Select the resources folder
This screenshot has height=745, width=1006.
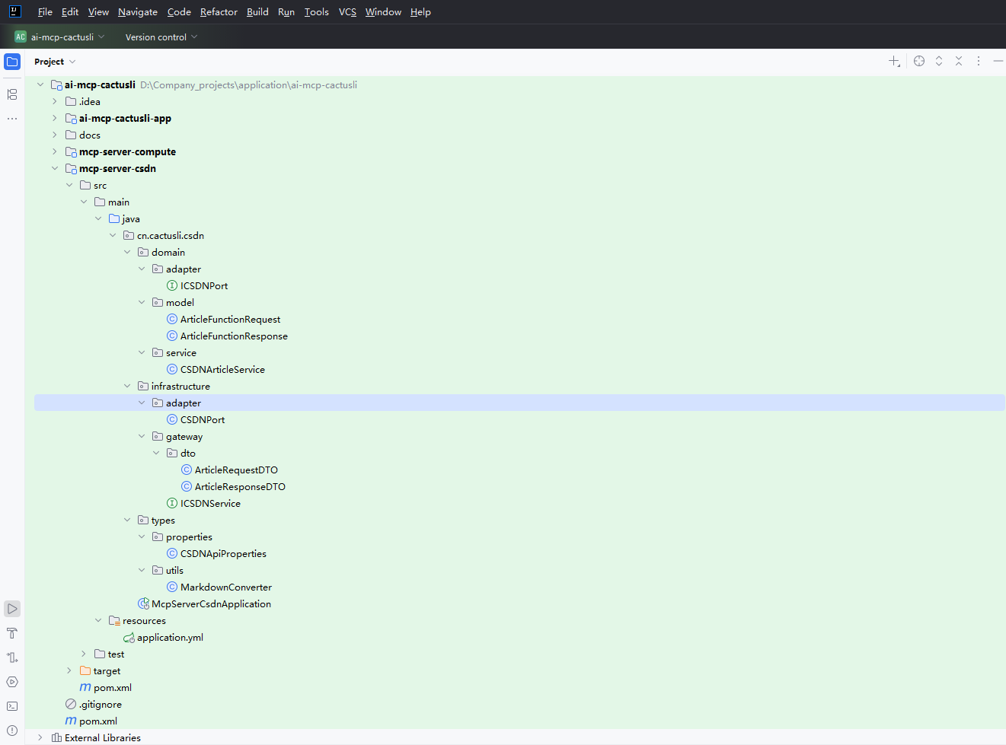[x=144, y=621]
